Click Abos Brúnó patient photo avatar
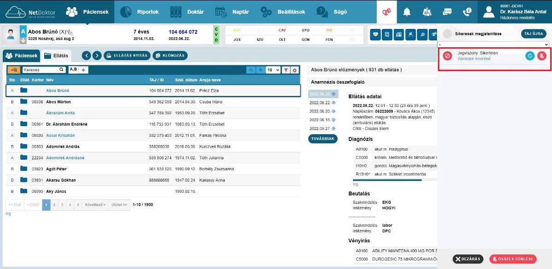The height and width of the screenshot is (269, 552). click(x=10, y=34)
